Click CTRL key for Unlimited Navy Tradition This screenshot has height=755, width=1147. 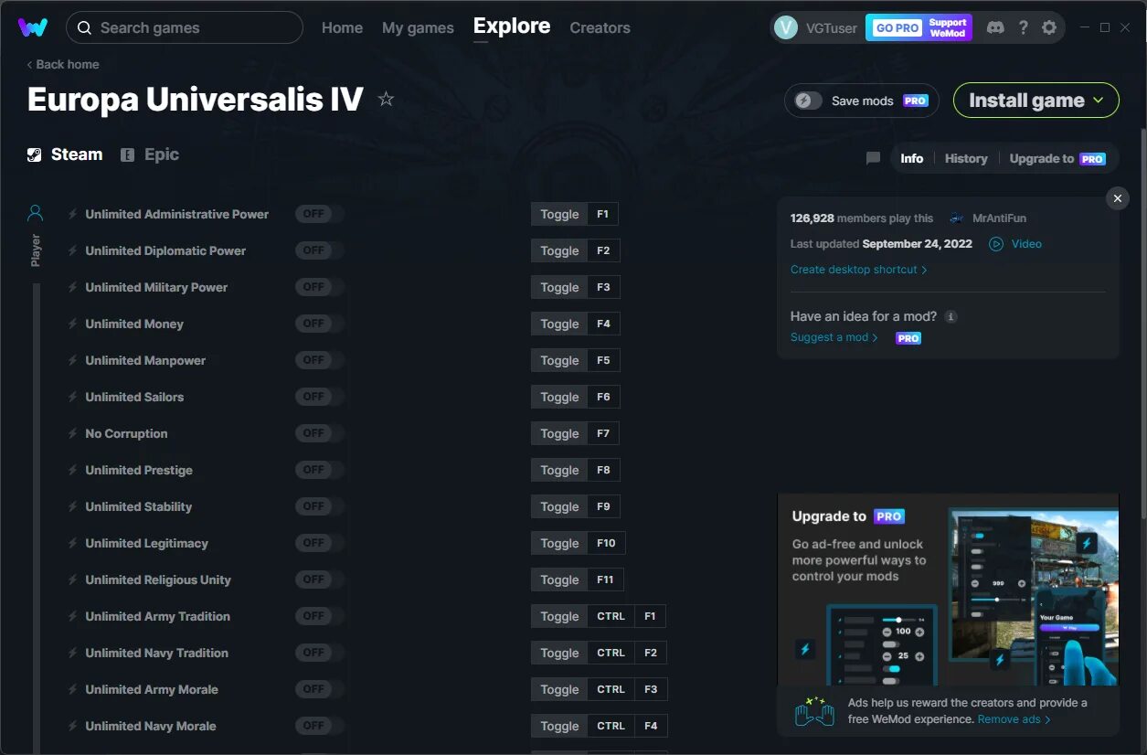point(611,653)
